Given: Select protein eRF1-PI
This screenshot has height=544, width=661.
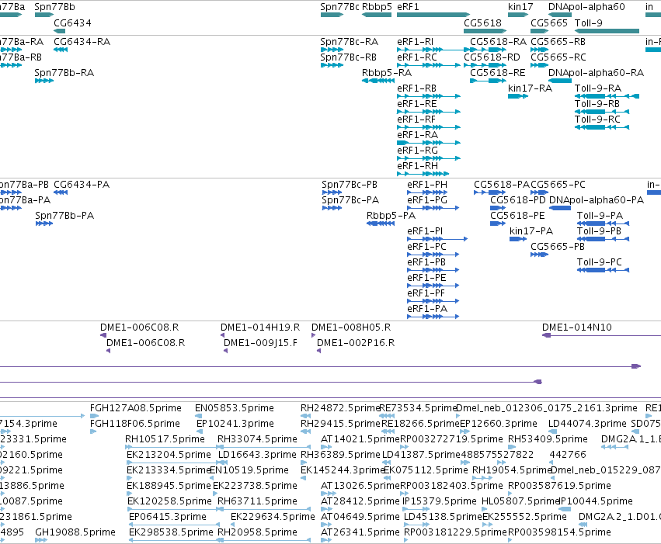Looking at the screenshot, I should click(425, 231).
